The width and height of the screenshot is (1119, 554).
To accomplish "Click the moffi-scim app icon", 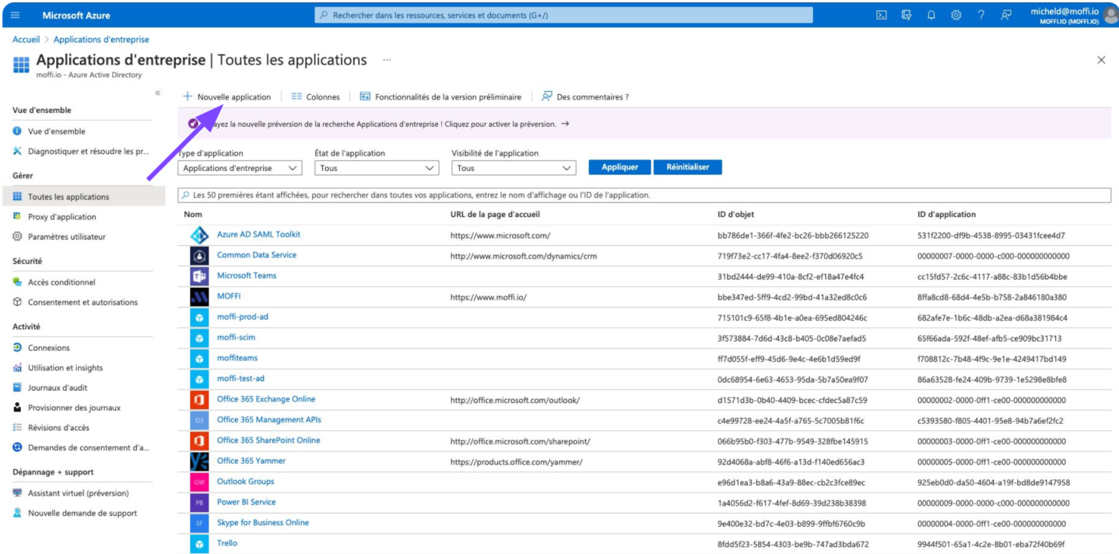I will pyautogui.click(x=200, y=338).
